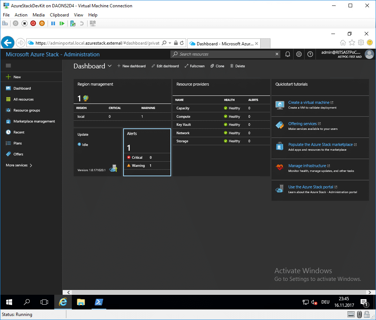Click the Update tile cloud icon
Image resolution: width=376 pixels, height=320 pixels.
coord(114,168)
